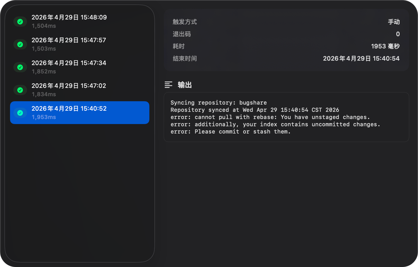Select run 2026年4月29日 15:40:52
This screenshot has height=267, width=418.
[80, 113]
